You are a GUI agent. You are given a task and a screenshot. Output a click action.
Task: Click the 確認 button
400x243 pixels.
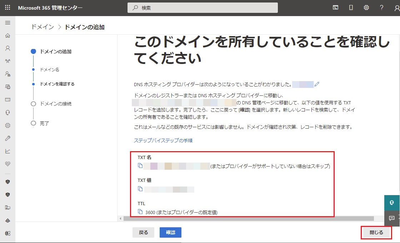tap(170, 232)
